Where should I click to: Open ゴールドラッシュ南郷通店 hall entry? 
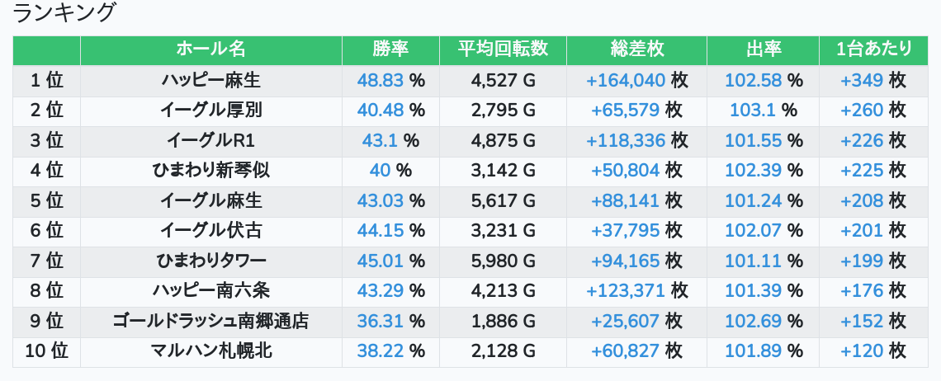click(210, 321)
